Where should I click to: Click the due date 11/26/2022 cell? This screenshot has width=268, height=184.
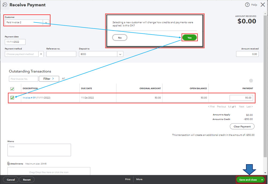coord(87,98)
